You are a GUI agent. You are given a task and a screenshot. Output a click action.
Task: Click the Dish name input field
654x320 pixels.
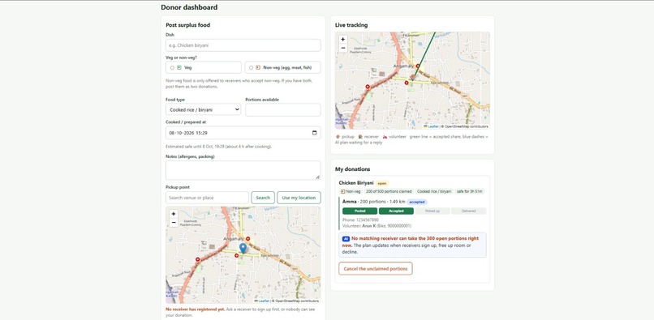pyautogui.click(x=243, y=45)
